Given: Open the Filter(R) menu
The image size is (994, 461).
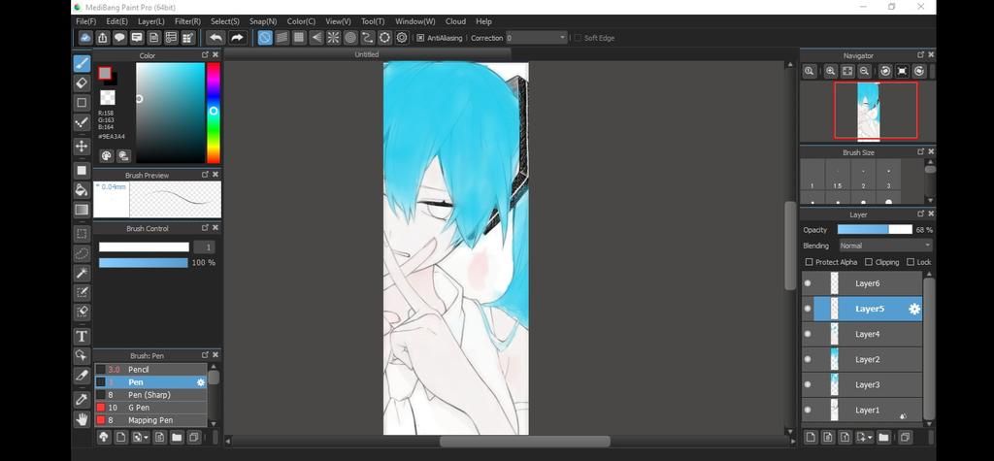Looking at the screenshot, I should point(187,21).
